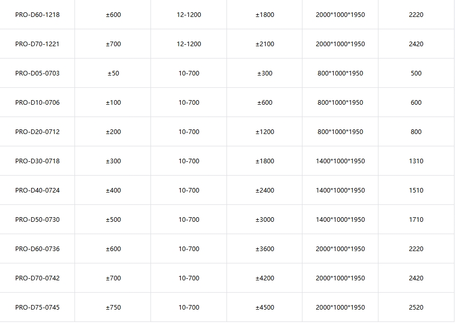This screenshot has height=324, width=455.
Task: Select the PRO-D05-0703 model cell
Action: coord(37,73)
